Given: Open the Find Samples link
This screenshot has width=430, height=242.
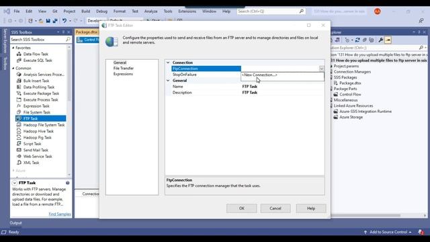Looking at the screenshot, I should tap(60, 214).
